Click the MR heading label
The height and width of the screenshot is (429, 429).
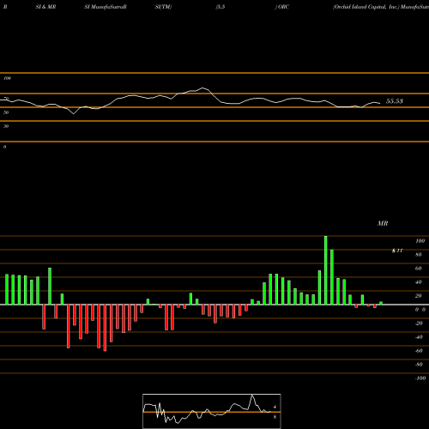pos(383,223)
